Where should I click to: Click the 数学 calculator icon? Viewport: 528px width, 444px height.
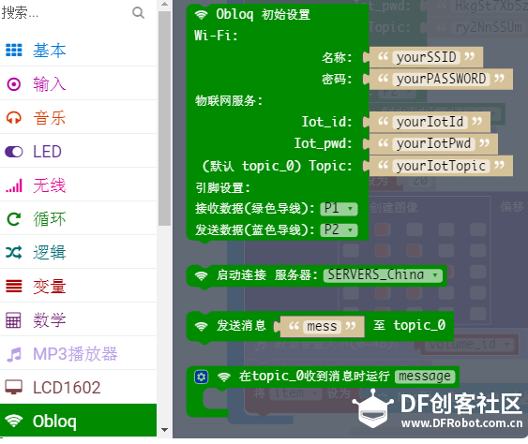pyautogui.click(x=13, y=319)
